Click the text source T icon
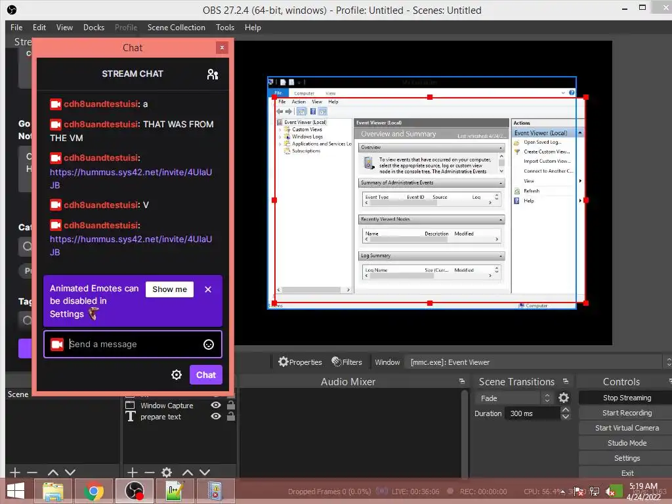The image size is (672, 504). pyautogui.click(x=130, y=417)
